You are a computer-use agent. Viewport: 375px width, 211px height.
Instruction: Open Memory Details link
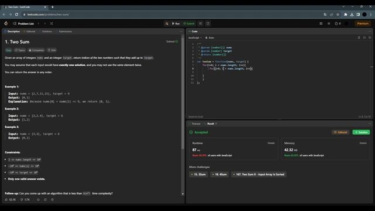(x=363, y=143)
